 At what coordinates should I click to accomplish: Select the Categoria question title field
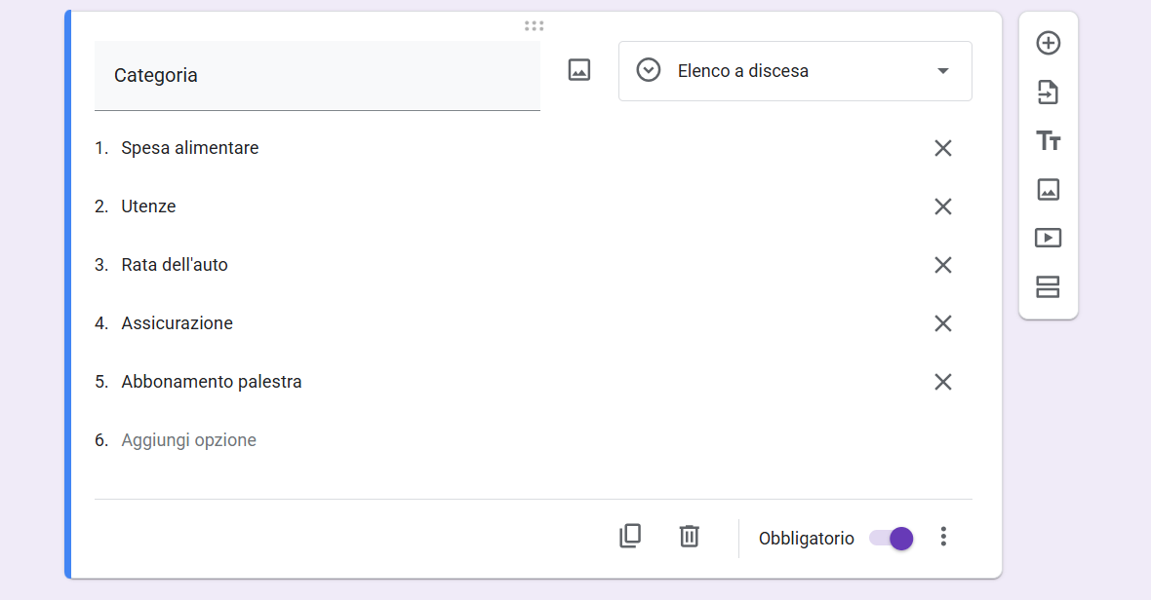[317, 74]
